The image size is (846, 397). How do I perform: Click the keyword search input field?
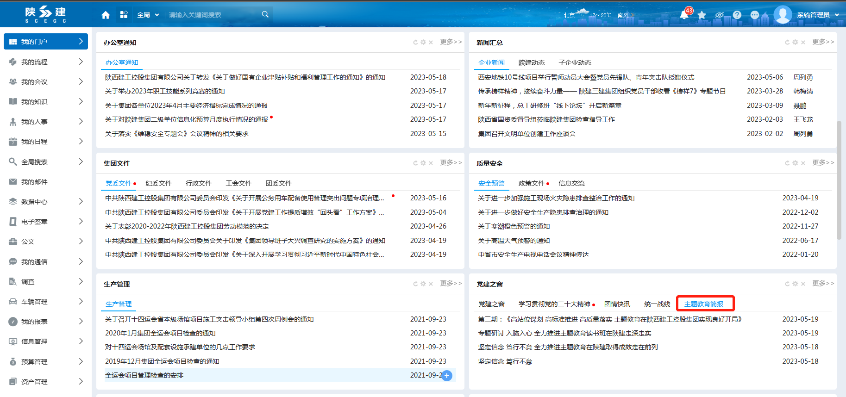coord(213,15)
